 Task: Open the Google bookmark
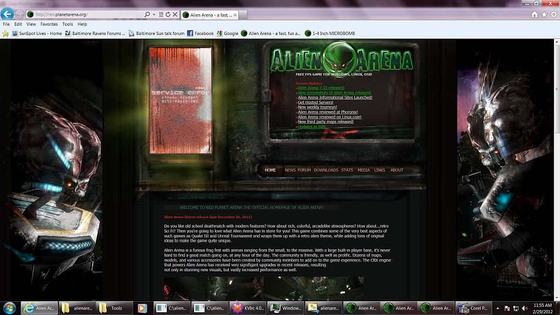[x=227, y=33]
